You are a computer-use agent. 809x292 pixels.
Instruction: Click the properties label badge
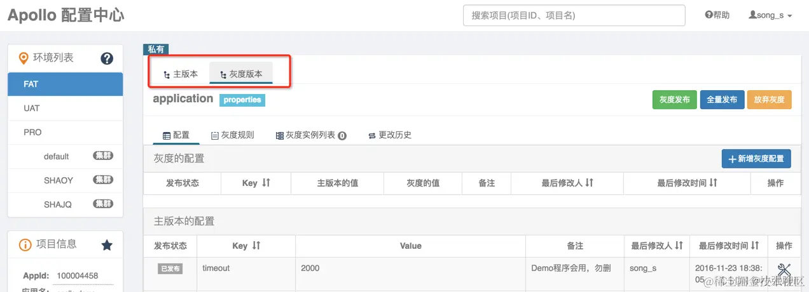point(242,100)
